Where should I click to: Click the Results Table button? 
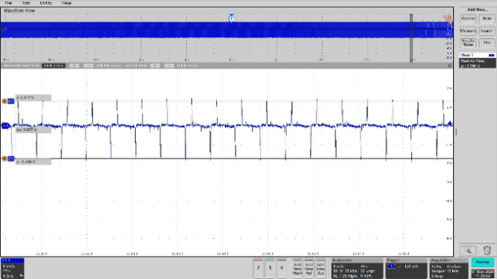click(x=468, y=42)
